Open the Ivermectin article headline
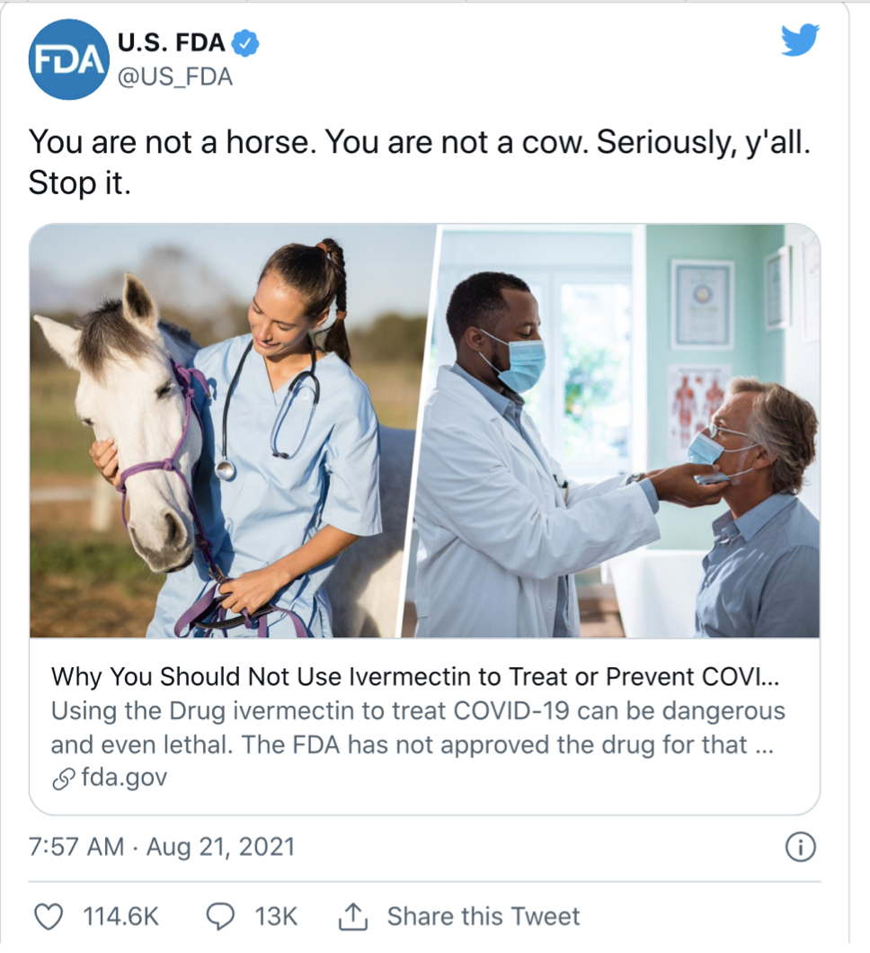 415,677
